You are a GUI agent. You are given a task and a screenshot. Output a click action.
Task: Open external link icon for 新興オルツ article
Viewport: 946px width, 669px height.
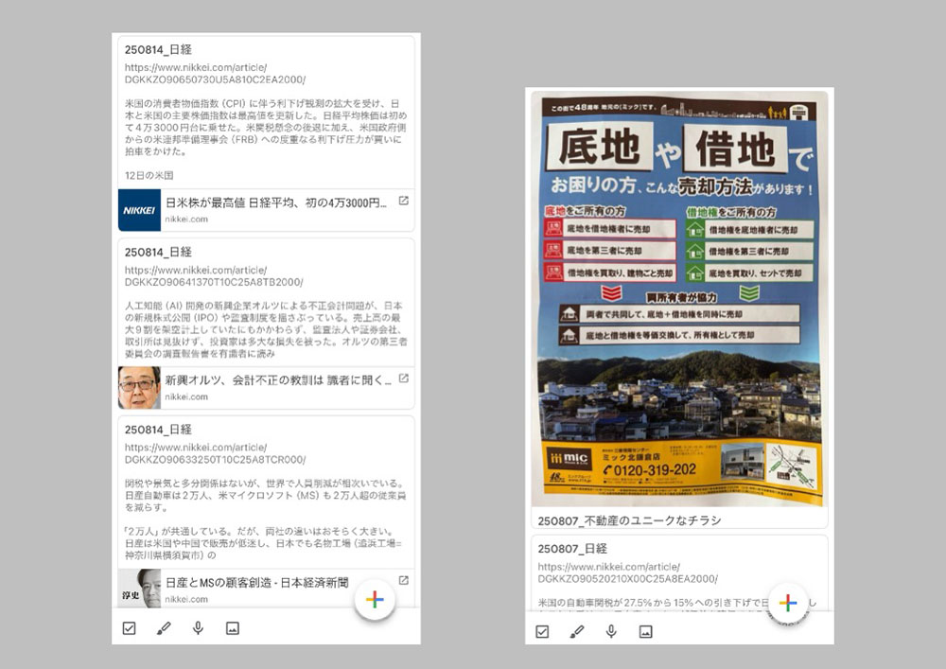click(x=404, y=379)
